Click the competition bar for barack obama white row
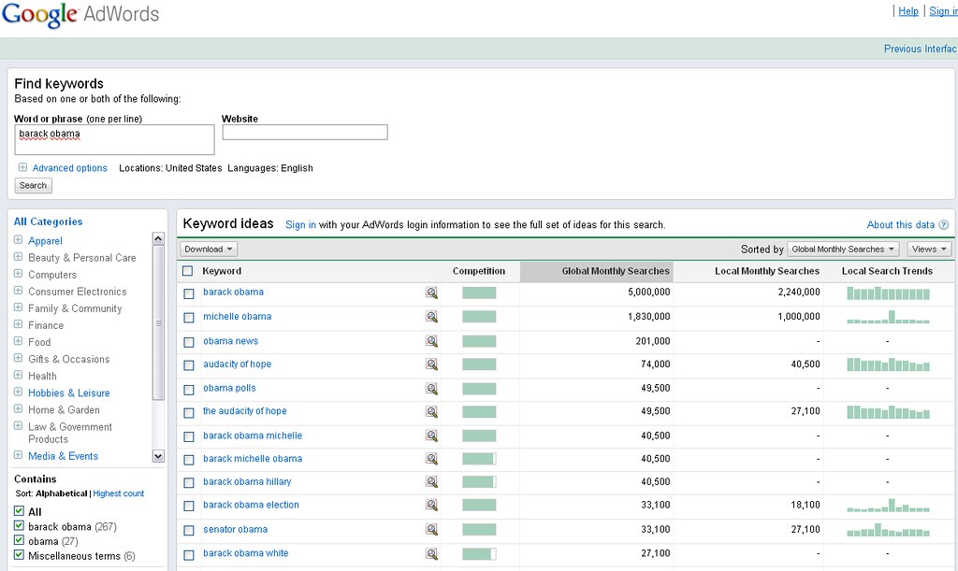Image resolution: width=958 pixels, height=571 pixels. pyautogui.click(x=479, y=554)
